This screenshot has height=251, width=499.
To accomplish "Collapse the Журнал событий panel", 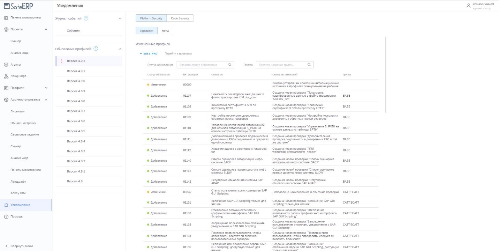I will 120,18.
